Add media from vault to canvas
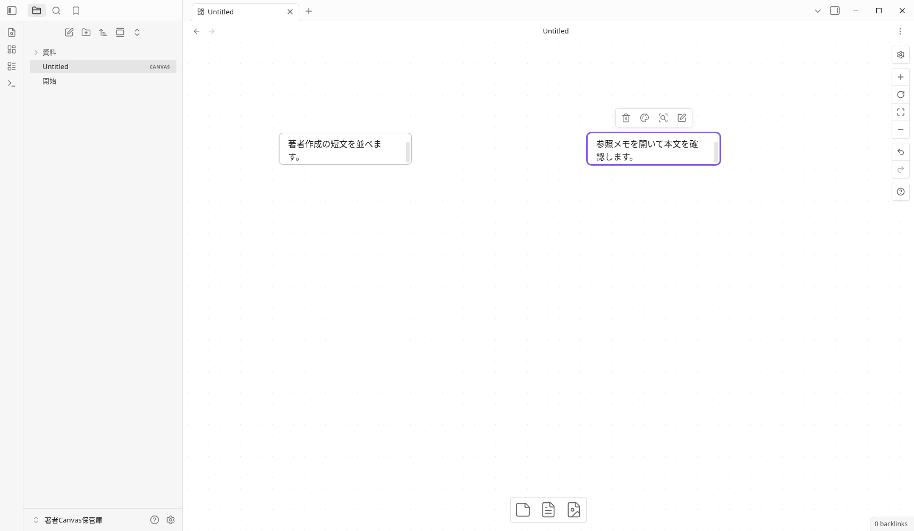The height and width of the screenshot is (531, 914). coord(574,510)
